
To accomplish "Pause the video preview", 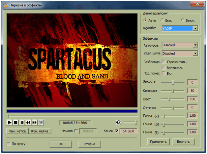I will 22,122.
